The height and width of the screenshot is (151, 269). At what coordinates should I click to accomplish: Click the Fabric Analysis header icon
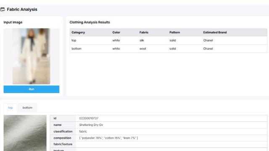pos(3,10)
